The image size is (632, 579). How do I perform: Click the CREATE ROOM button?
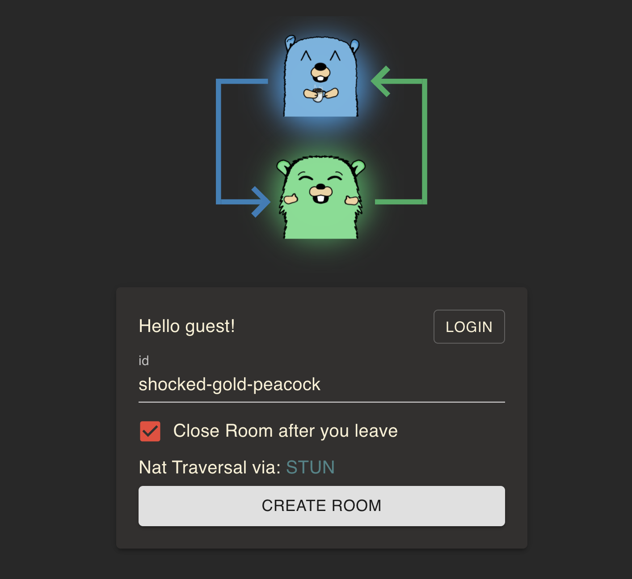(x=322, y=506)
